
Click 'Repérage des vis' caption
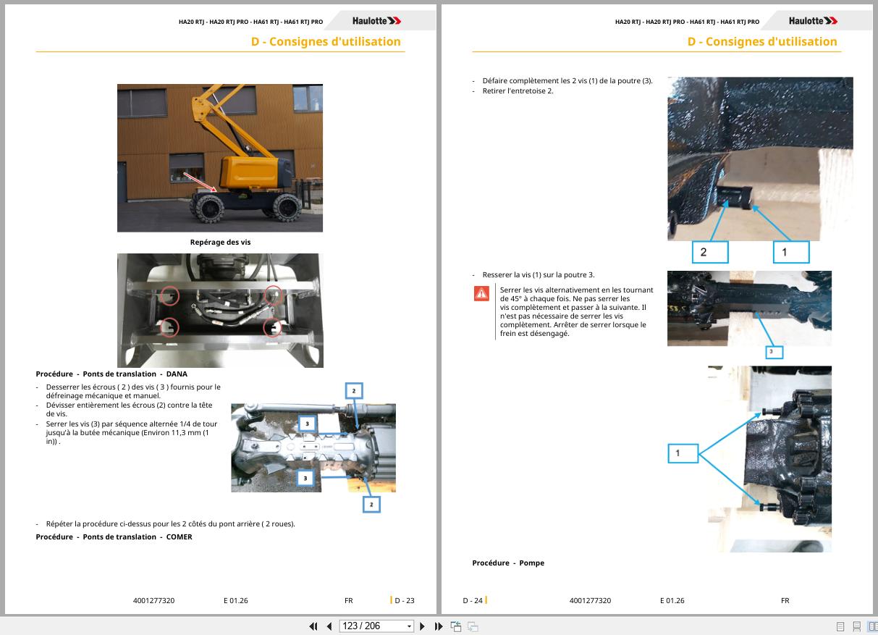coord(220,242)
